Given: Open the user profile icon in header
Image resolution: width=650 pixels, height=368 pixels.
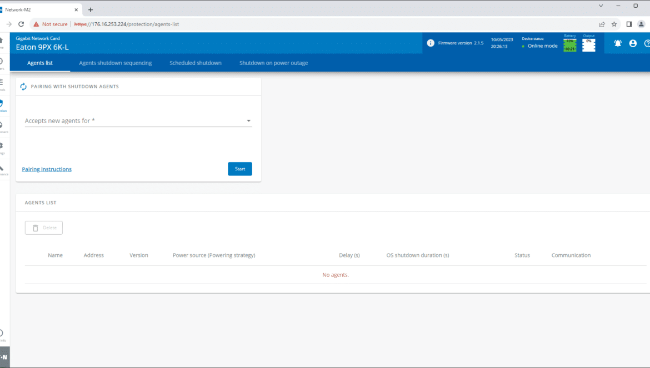Looking at the screenshot, I should pos(633,43).
